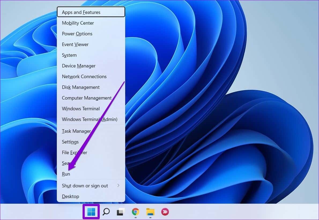Expand the Shut down or sign out submenu
The image size is (319, 220).
pyautogui.click(x=85, y=185)
